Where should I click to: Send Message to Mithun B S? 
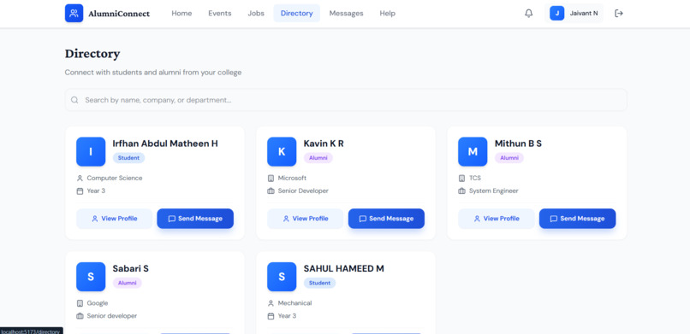click(x=577, y=219)
